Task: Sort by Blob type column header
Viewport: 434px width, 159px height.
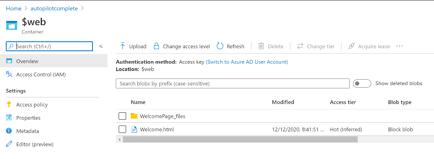Action: [400, 102]
